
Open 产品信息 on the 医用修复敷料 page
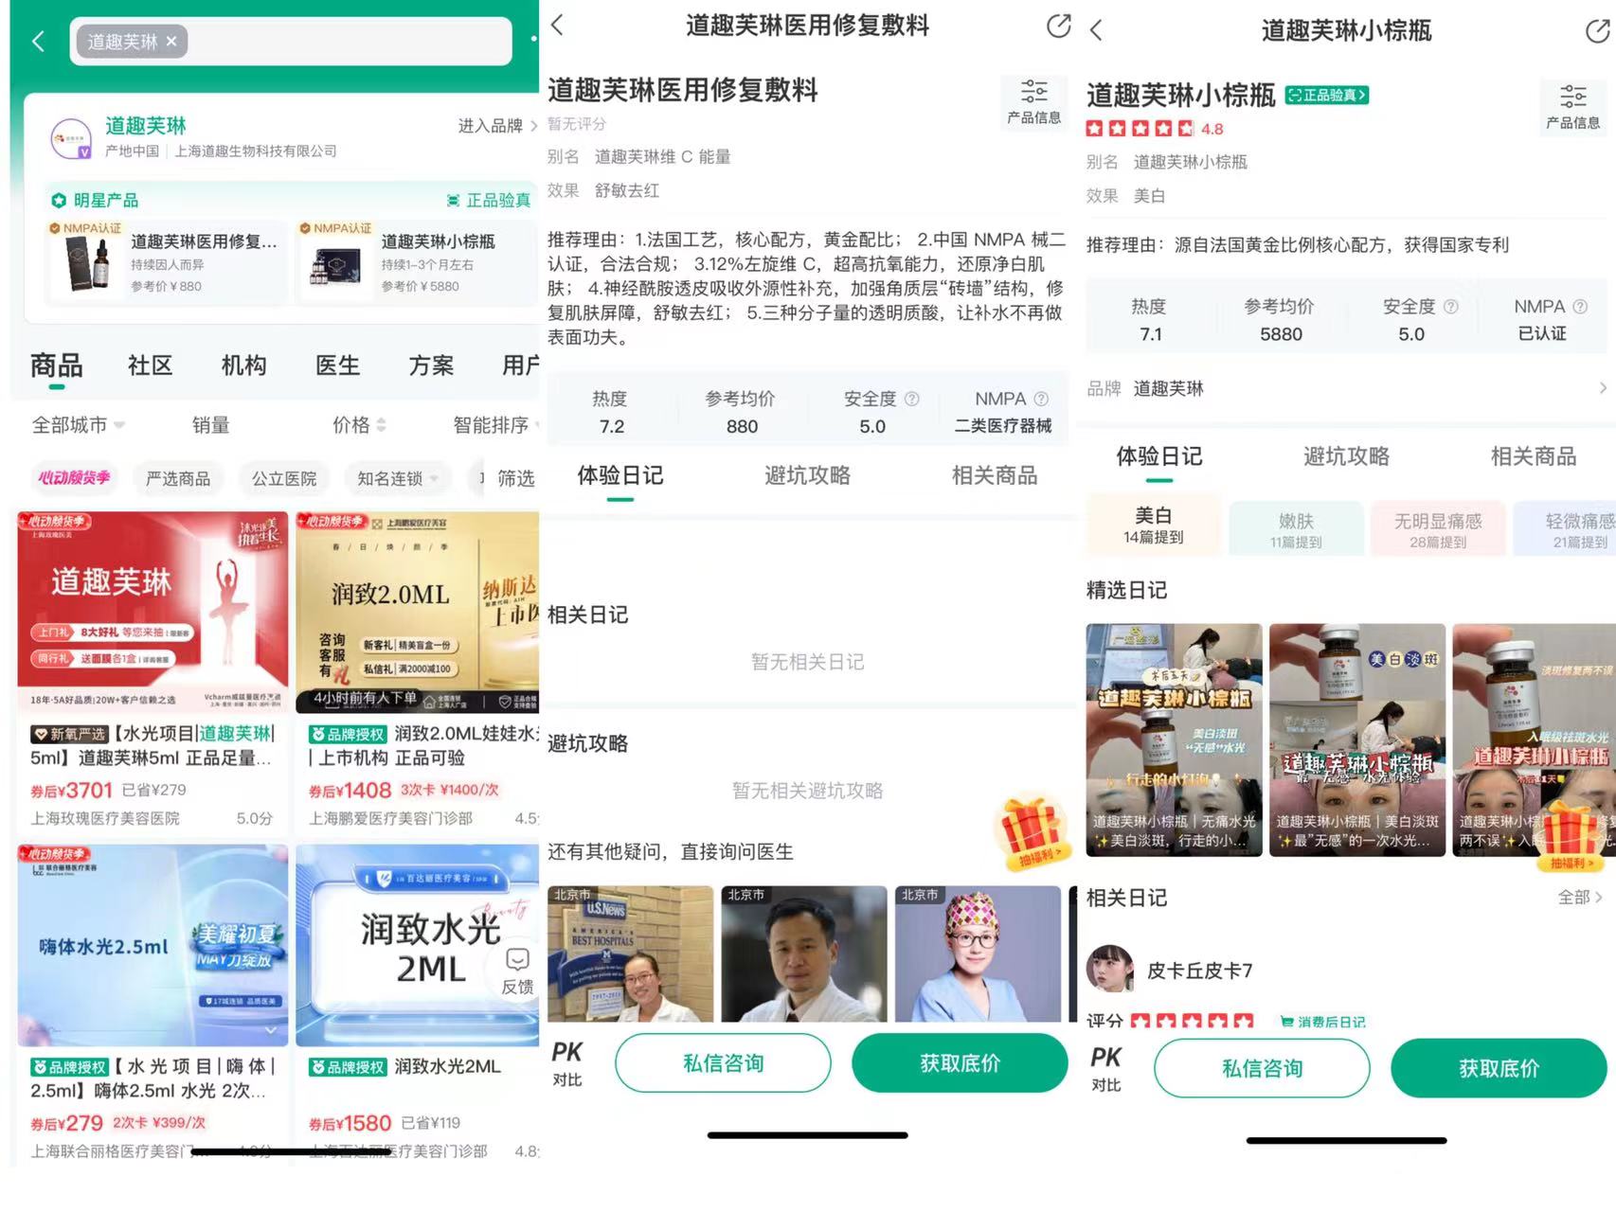click(1033, 102)
